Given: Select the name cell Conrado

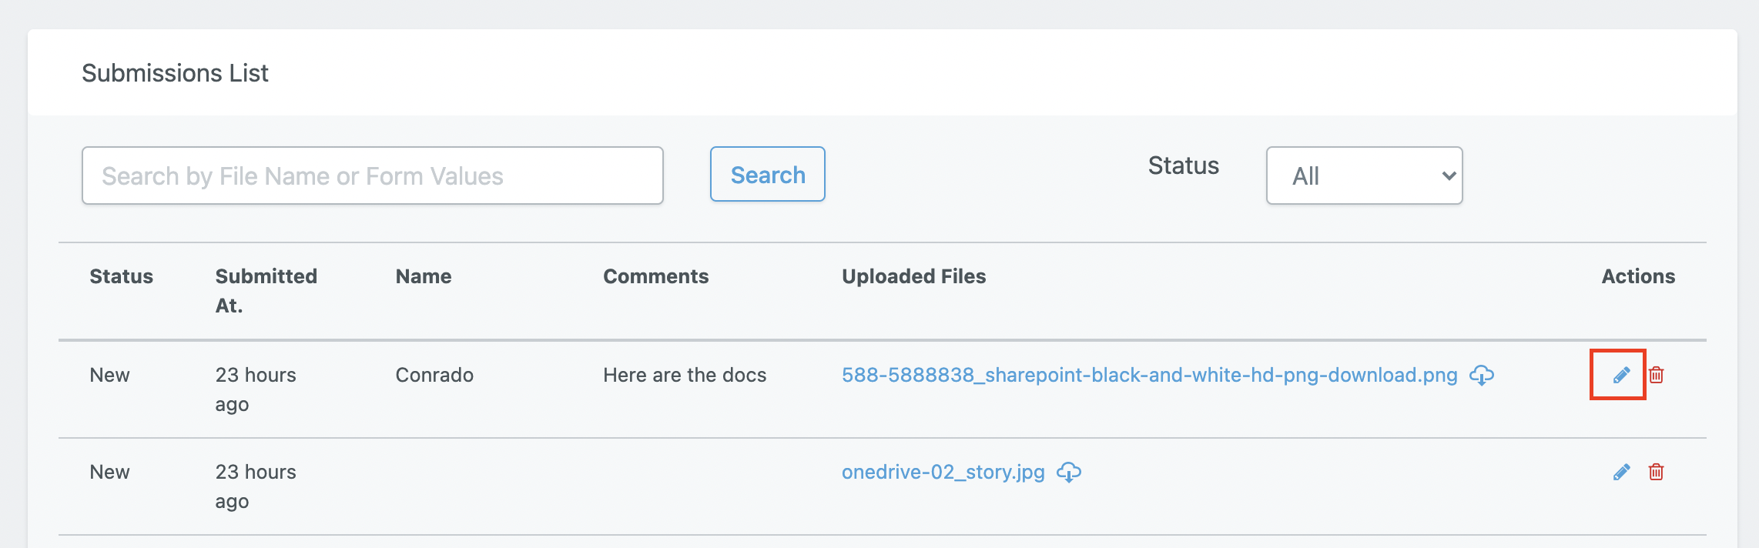Looking at the screenshot, I should pyautogui.click(x=434, y=375).
